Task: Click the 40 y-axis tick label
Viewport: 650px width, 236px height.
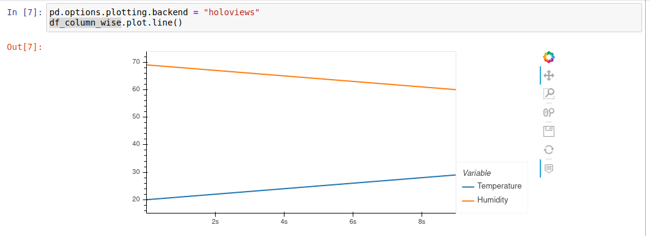Action: [136, 144]
